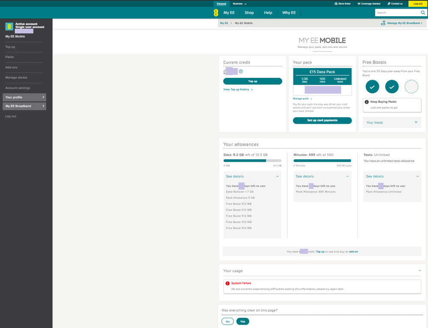Click the search magnifier icon

click(x=423, y=13)
